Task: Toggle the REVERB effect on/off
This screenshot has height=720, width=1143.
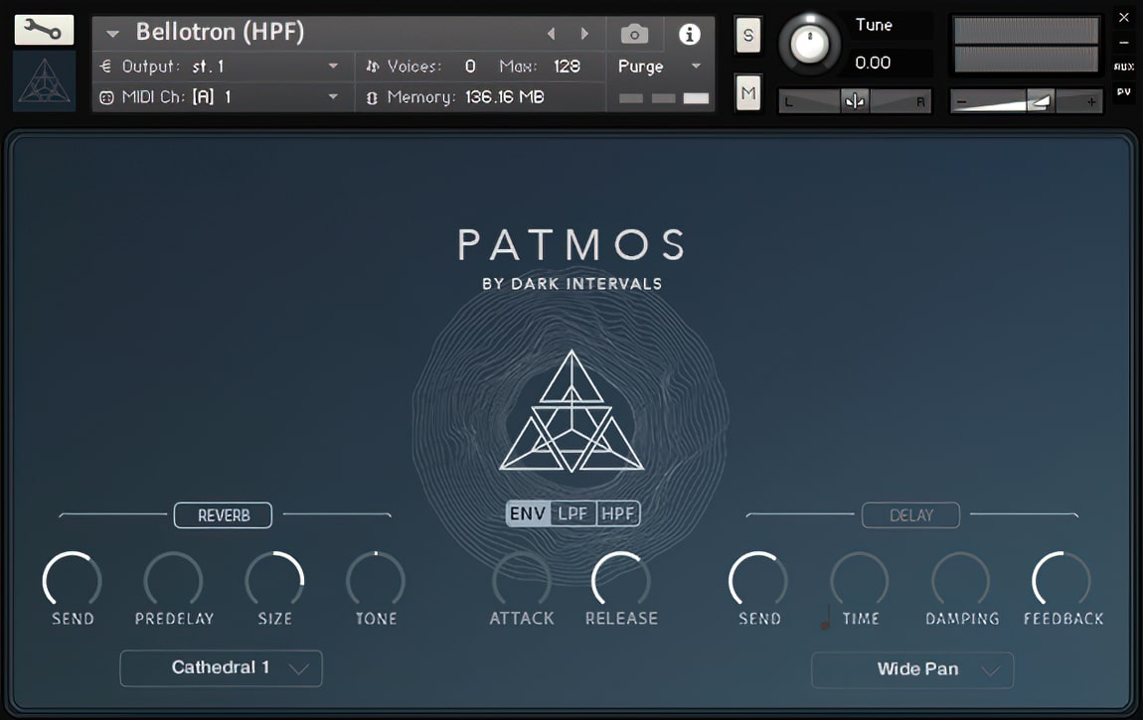Action: coord(223,515)
